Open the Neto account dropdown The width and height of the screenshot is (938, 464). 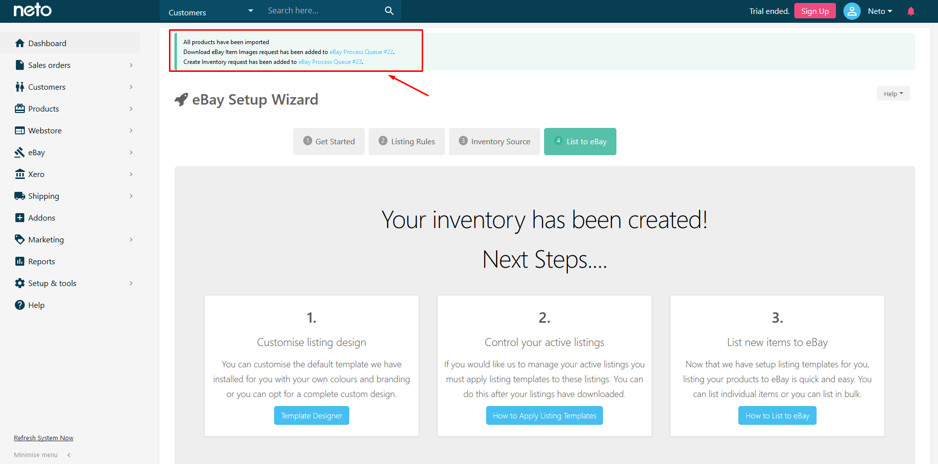pyautogui.click(x=880, y=11)
